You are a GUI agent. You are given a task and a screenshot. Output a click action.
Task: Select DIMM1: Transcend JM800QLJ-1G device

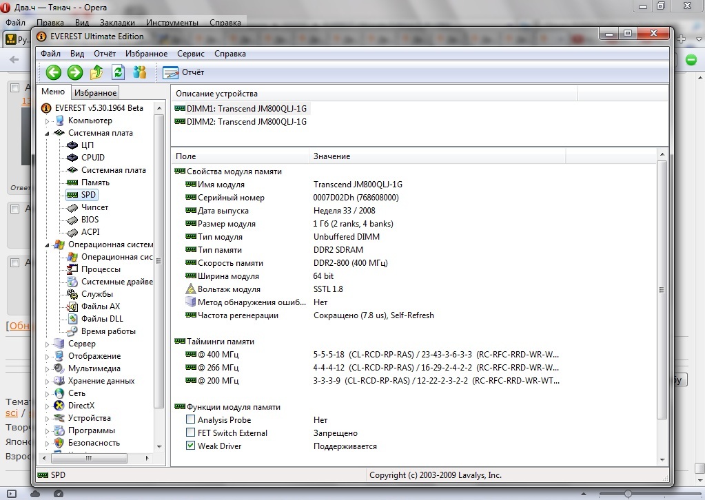[247, 109]
